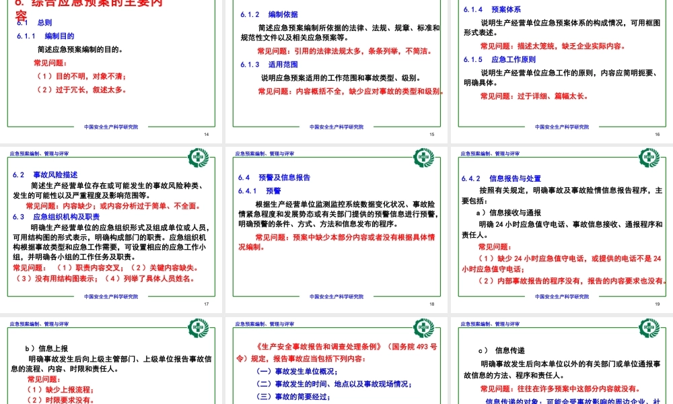Click the heading '6.2 事故风险描述'
The height and width of the screenshot is (404, 673).
click(45, 175)
